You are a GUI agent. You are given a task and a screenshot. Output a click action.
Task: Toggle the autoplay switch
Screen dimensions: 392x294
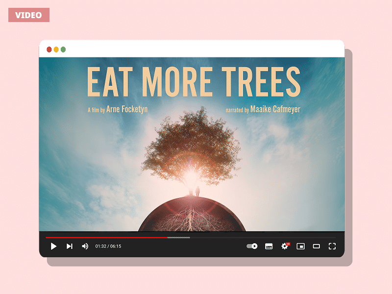[252, 246]
